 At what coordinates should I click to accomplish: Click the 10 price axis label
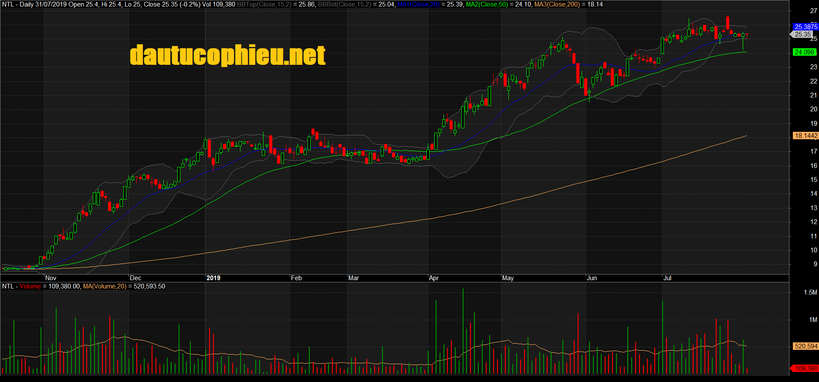(x=813, y=250)
